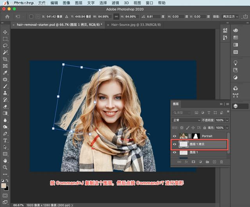Viewport: 250px width, 207px height.
Task: Click the delete layer trash icon
Action: coord(221,162)
